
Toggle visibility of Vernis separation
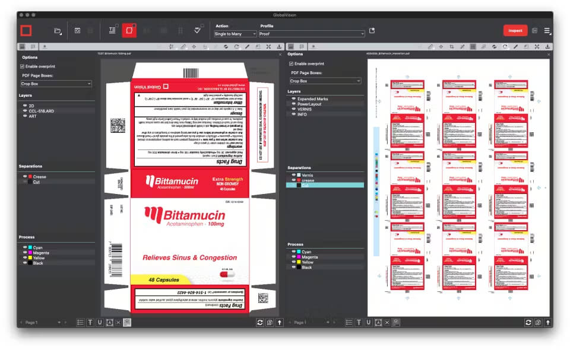coord(294,175)
